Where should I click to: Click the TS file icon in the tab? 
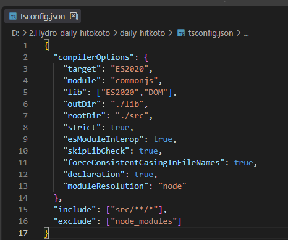coord(13,17)
